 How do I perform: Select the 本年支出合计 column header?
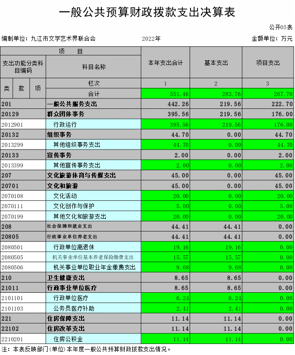(x=165, y=63)
